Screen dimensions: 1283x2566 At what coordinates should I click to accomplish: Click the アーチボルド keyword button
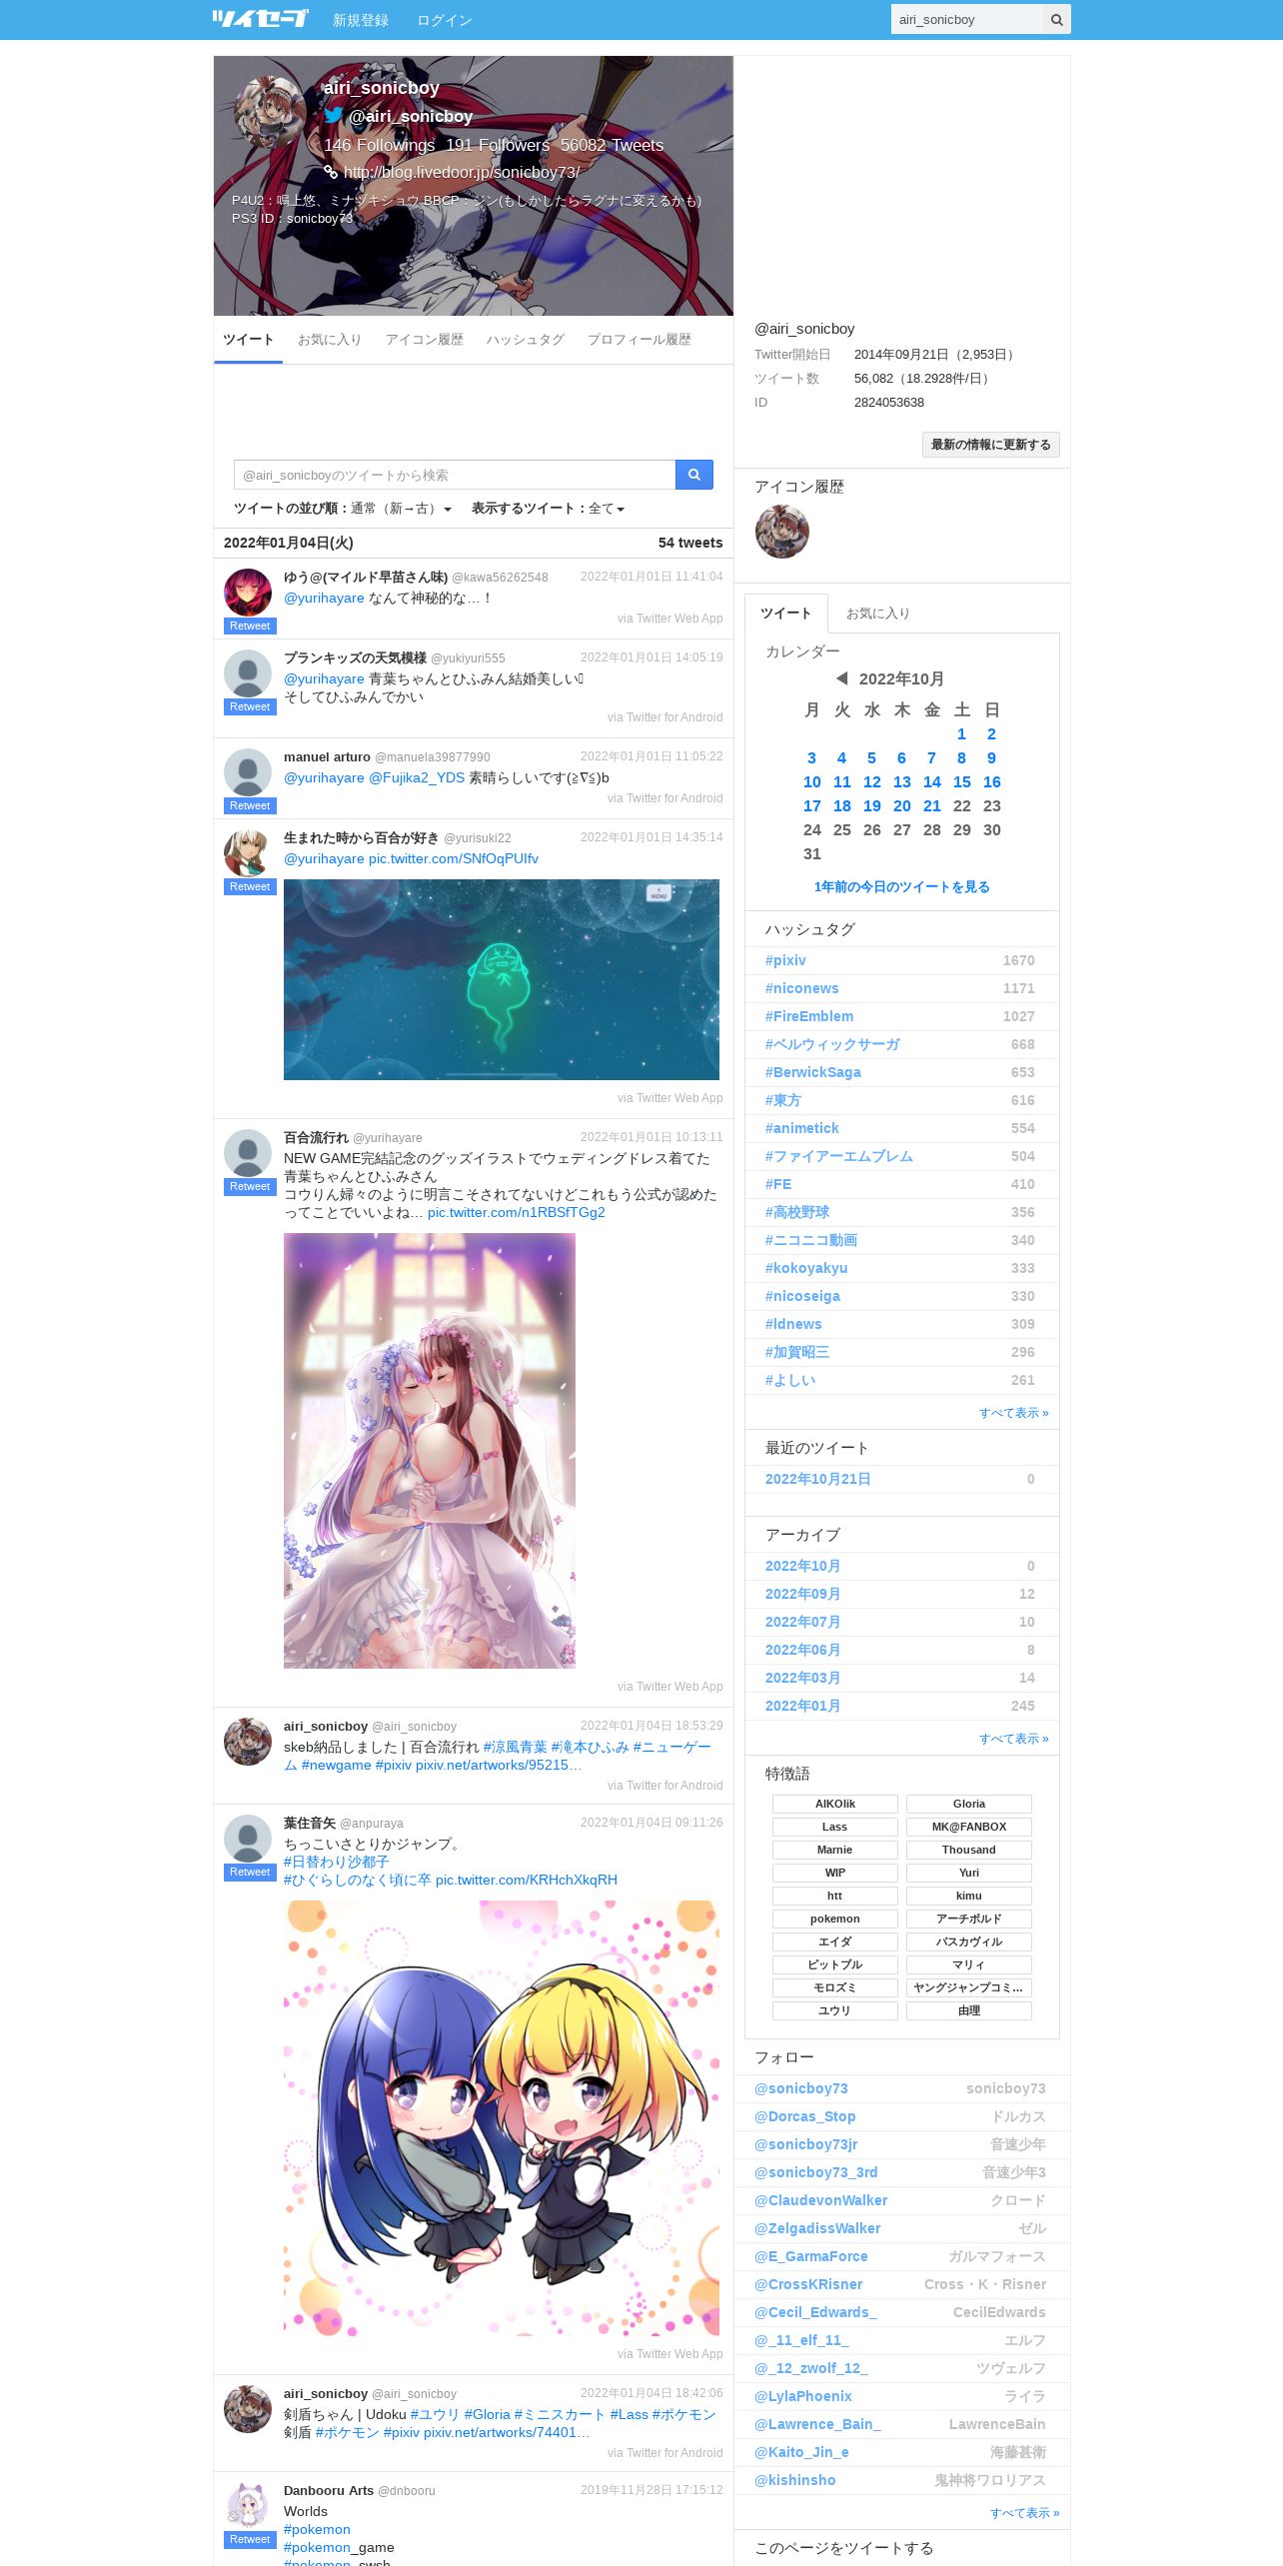[x=969, y=1919]
